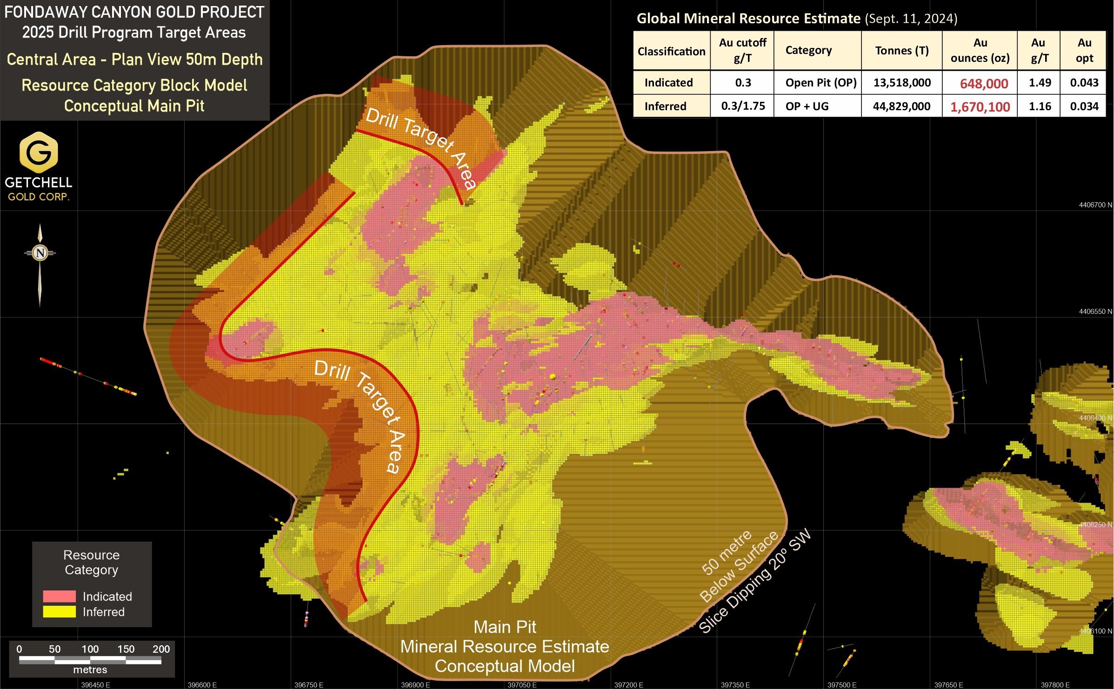Click the '397200 E' easting label

(629, 685)
